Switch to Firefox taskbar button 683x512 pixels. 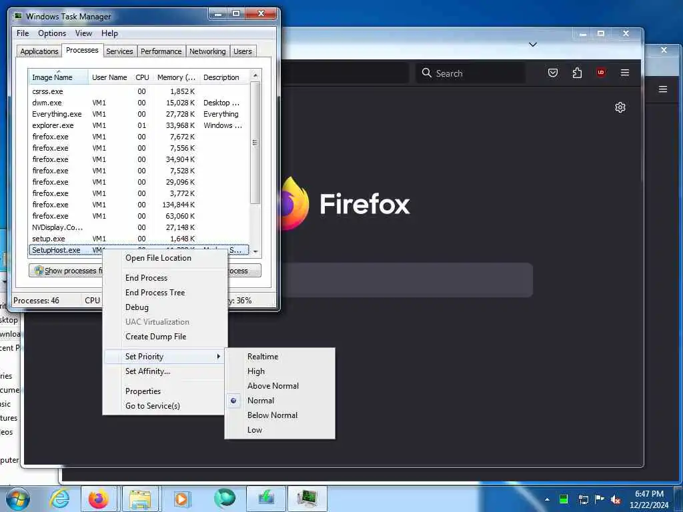point(99,499)
